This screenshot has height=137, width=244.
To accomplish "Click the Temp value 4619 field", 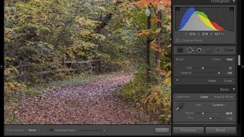I will [x=229, y=113].
